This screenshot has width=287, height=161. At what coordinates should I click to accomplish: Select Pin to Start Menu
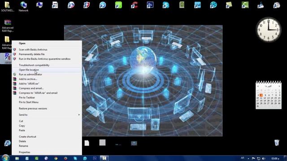tap(47, 102)
